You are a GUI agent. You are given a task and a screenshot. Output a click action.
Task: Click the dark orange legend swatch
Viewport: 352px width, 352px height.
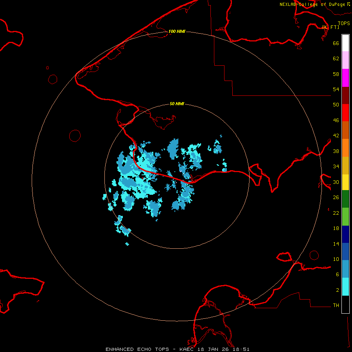pos(345,130)
